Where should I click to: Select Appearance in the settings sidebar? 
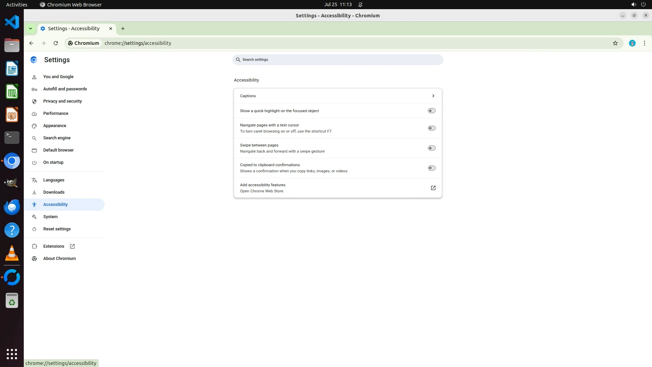pos(55,126)
